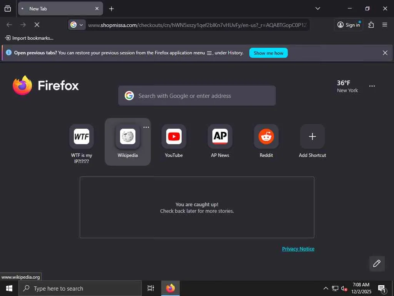Open the Reddit shortcut tile
This screenshot has height=296, width=394.
pos(266,141)
